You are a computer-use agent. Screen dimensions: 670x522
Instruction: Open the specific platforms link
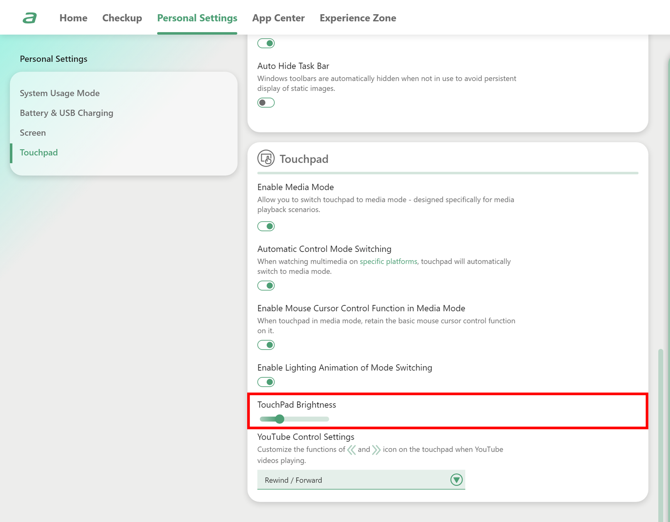388,262
